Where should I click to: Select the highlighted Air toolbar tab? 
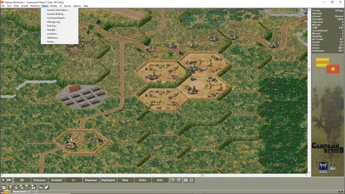[74, 180]
